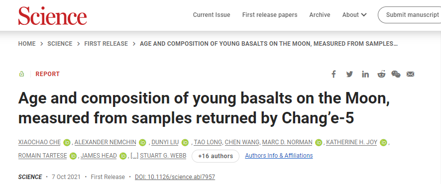
Task: Expand the +16 authors list
Action: click(x=216, y=156)
